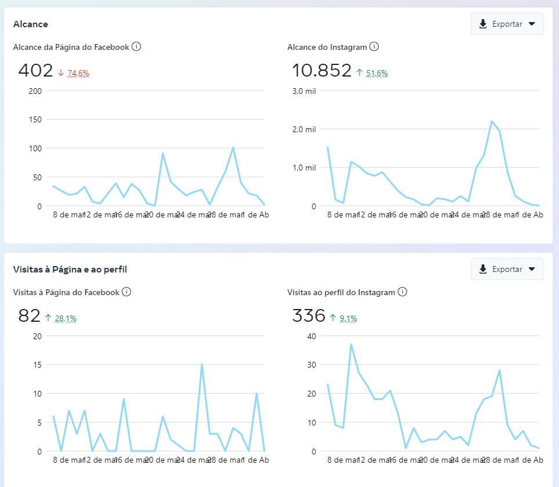Click the 74,6% Facebook reach change link

tap(78, 73)
